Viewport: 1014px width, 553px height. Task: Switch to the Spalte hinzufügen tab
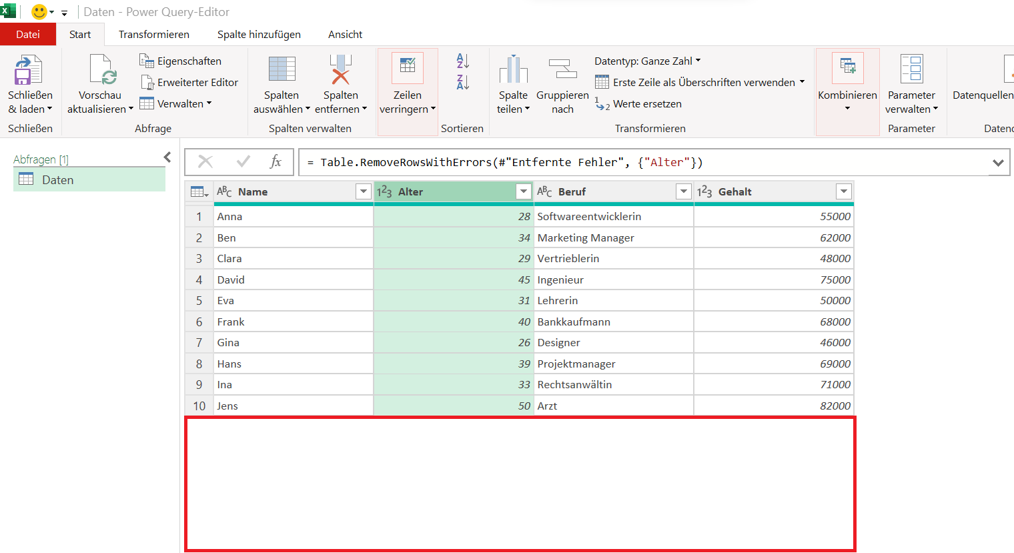(x=259, y=34)
